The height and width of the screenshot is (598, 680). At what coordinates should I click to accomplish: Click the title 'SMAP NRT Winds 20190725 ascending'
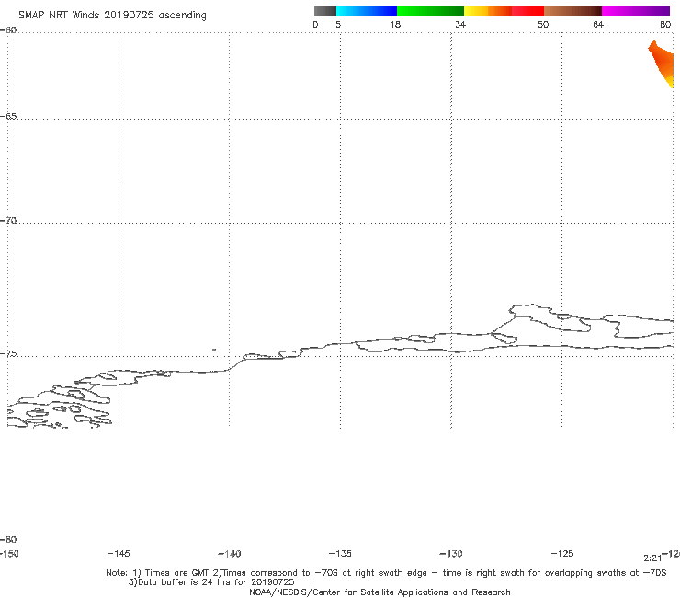[x=112, y=16]
